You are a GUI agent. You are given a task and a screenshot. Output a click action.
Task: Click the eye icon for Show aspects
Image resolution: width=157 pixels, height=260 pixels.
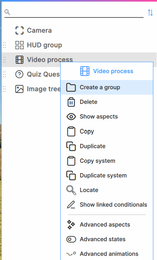pyautogui.click(x=71, y=117)
